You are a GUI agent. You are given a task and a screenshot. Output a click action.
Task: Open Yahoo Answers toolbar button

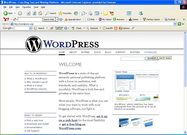pos(119,19)
